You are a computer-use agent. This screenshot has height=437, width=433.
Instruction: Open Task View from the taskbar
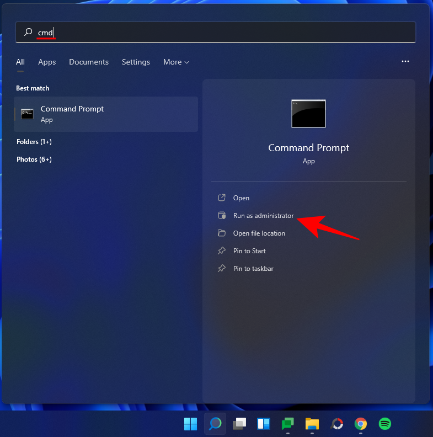(239, 424)
